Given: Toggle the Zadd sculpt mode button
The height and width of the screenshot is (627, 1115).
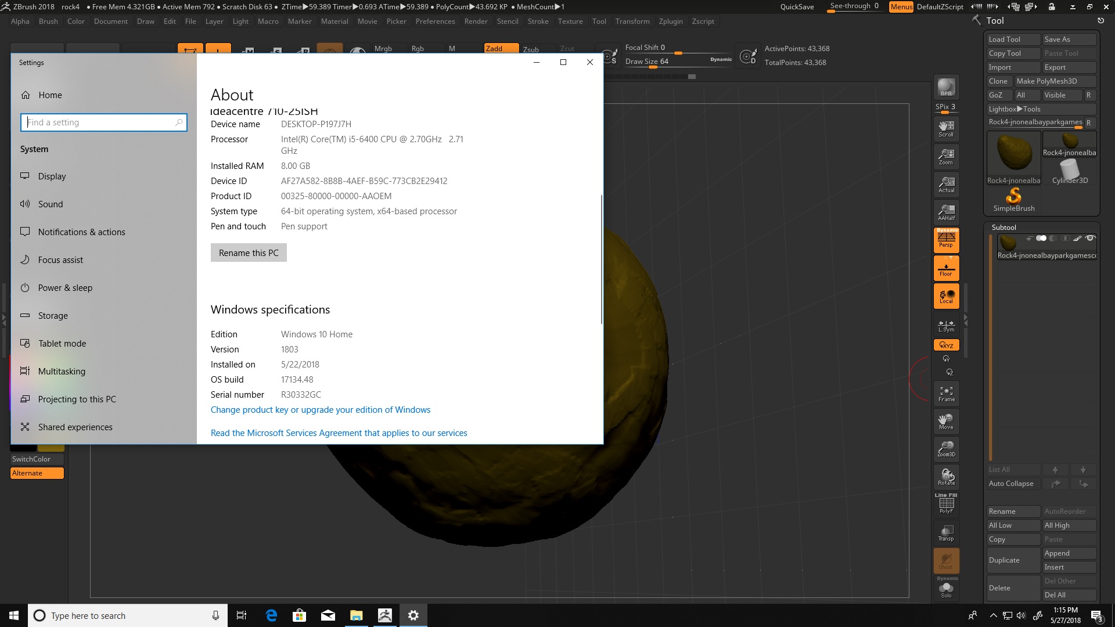Looking at the screenshot, I should pyautogui.click(x=501, y=48).
